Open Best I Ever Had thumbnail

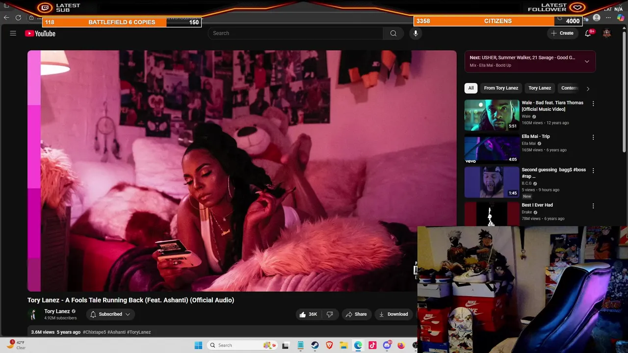pos(492,214)
